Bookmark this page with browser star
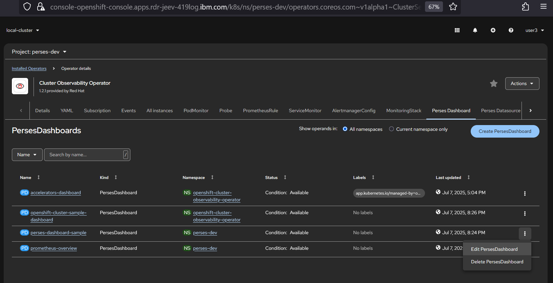The width and height of the screenshot is (553, 283). (453, 7)
